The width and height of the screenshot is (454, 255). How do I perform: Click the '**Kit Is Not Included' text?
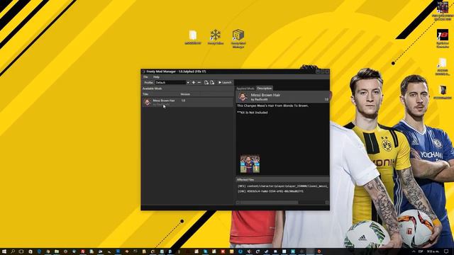point(253,113)
